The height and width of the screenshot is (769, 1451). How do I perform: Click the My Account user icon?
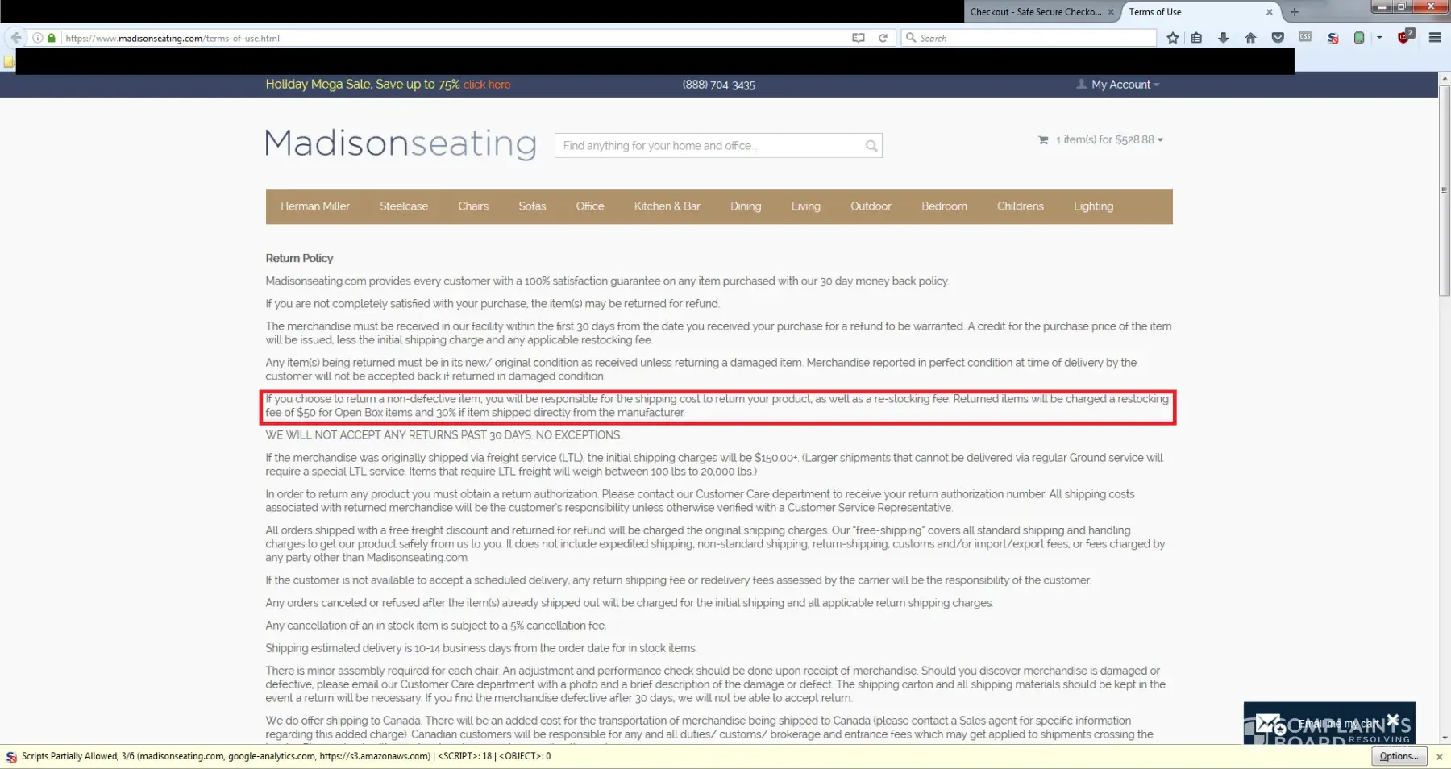click(x=1081, y=84)
